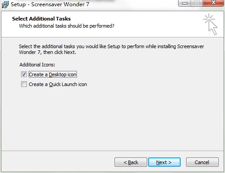Click the 'Create a Desktop icon' label text
This screenshot has width=225, height=173.
[53, 74]
